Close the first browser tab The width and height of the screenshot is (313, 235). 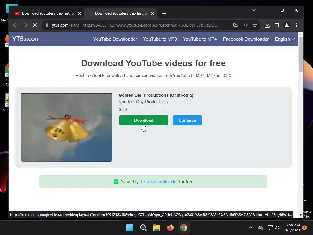pos(79,13)
